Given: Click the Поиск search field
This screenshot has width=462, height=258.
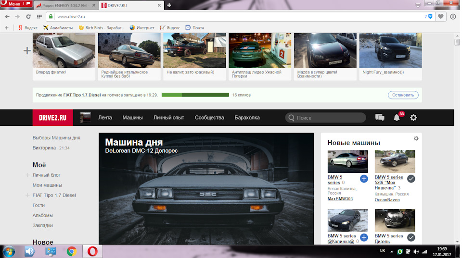Looking at the screenshot, I should (x=326, y=118).
